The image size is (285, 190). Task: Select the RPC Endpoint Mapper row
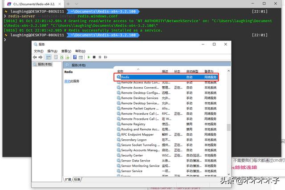(x=166, y=134)
